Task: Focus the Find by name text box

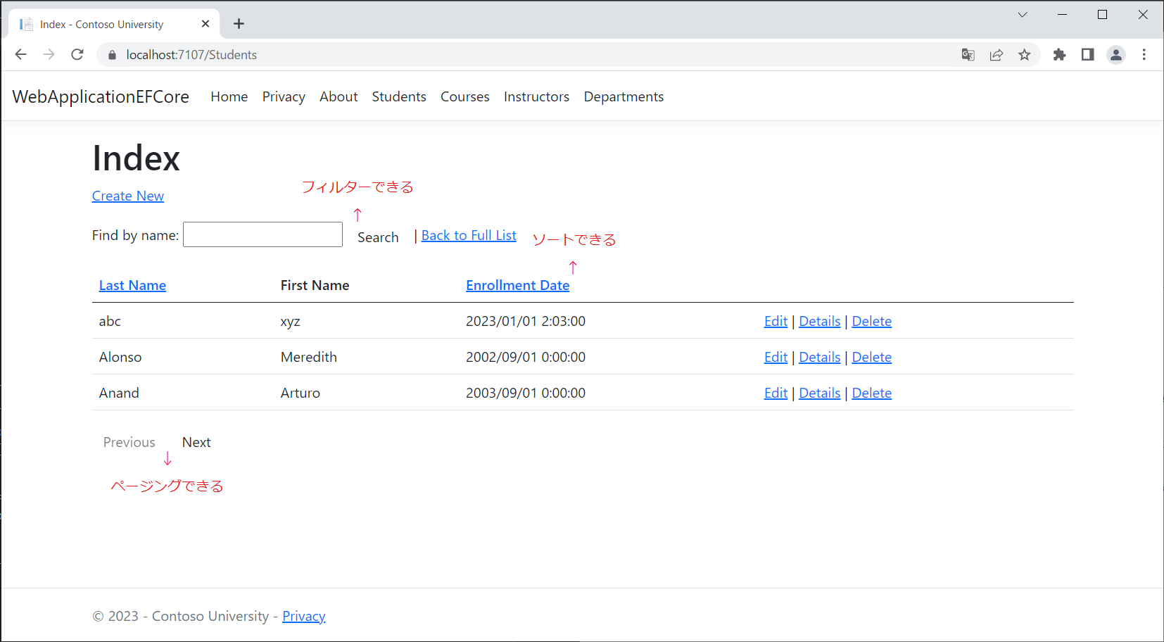Action: (262, 235)
